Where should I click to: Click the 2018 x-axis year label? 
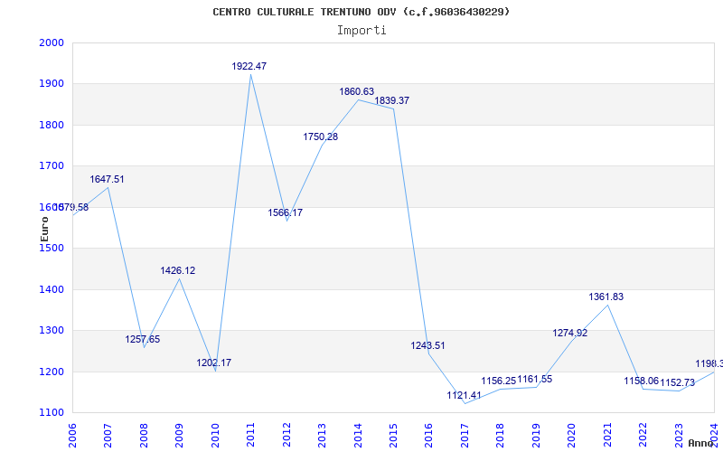501,436
